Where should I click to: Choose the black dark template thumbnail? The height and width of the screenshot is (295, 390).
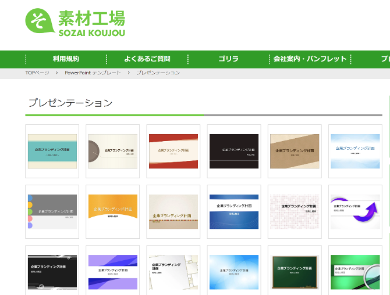[x=234, y=151]
